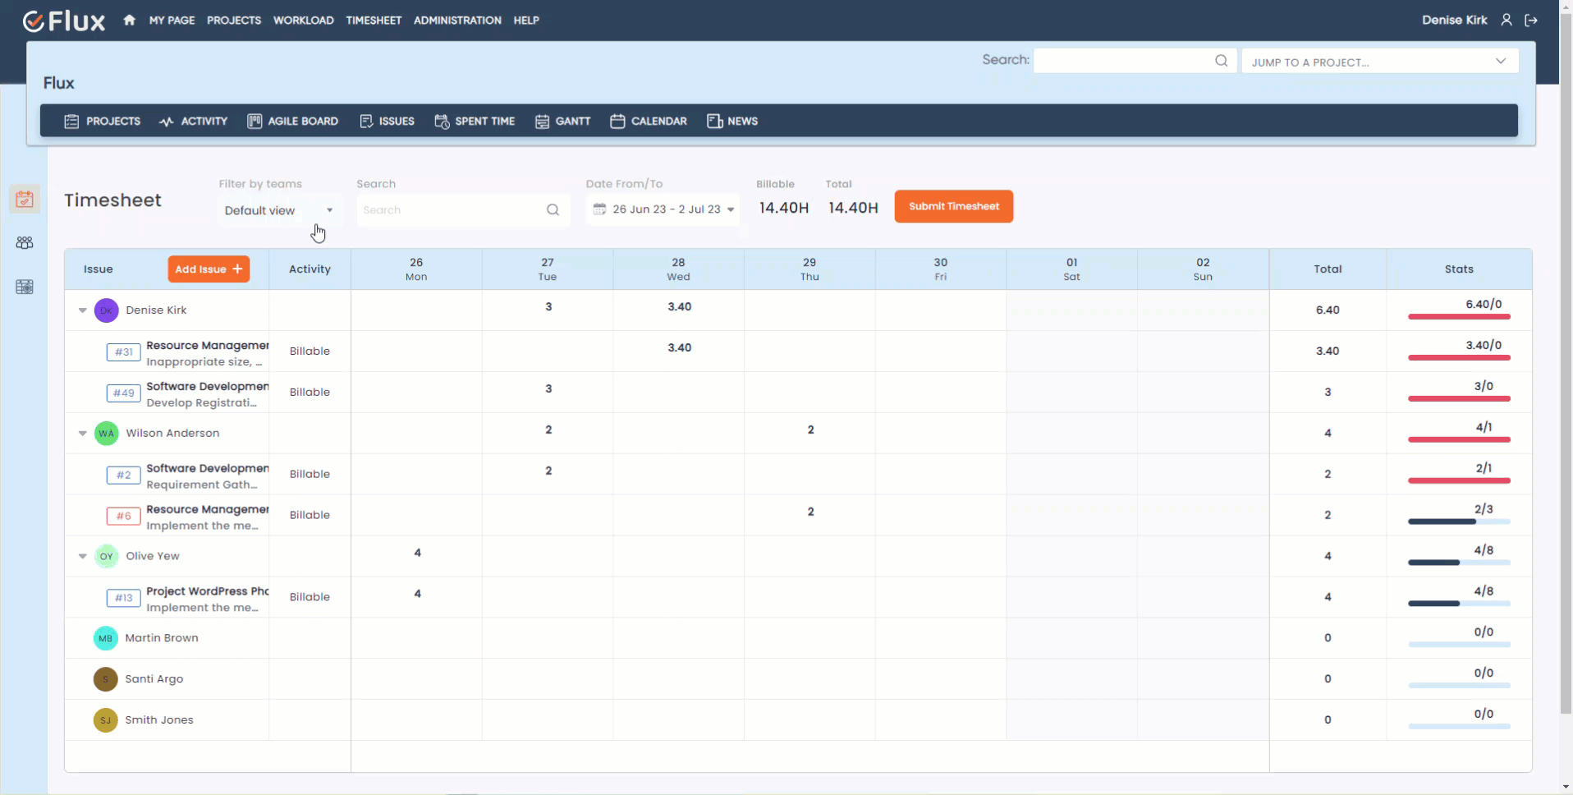Image resolution: width=1573 pixels, height=795 pixels.
Task: Collapse Denise Kirk's issue rows
Action: [83, 310]
